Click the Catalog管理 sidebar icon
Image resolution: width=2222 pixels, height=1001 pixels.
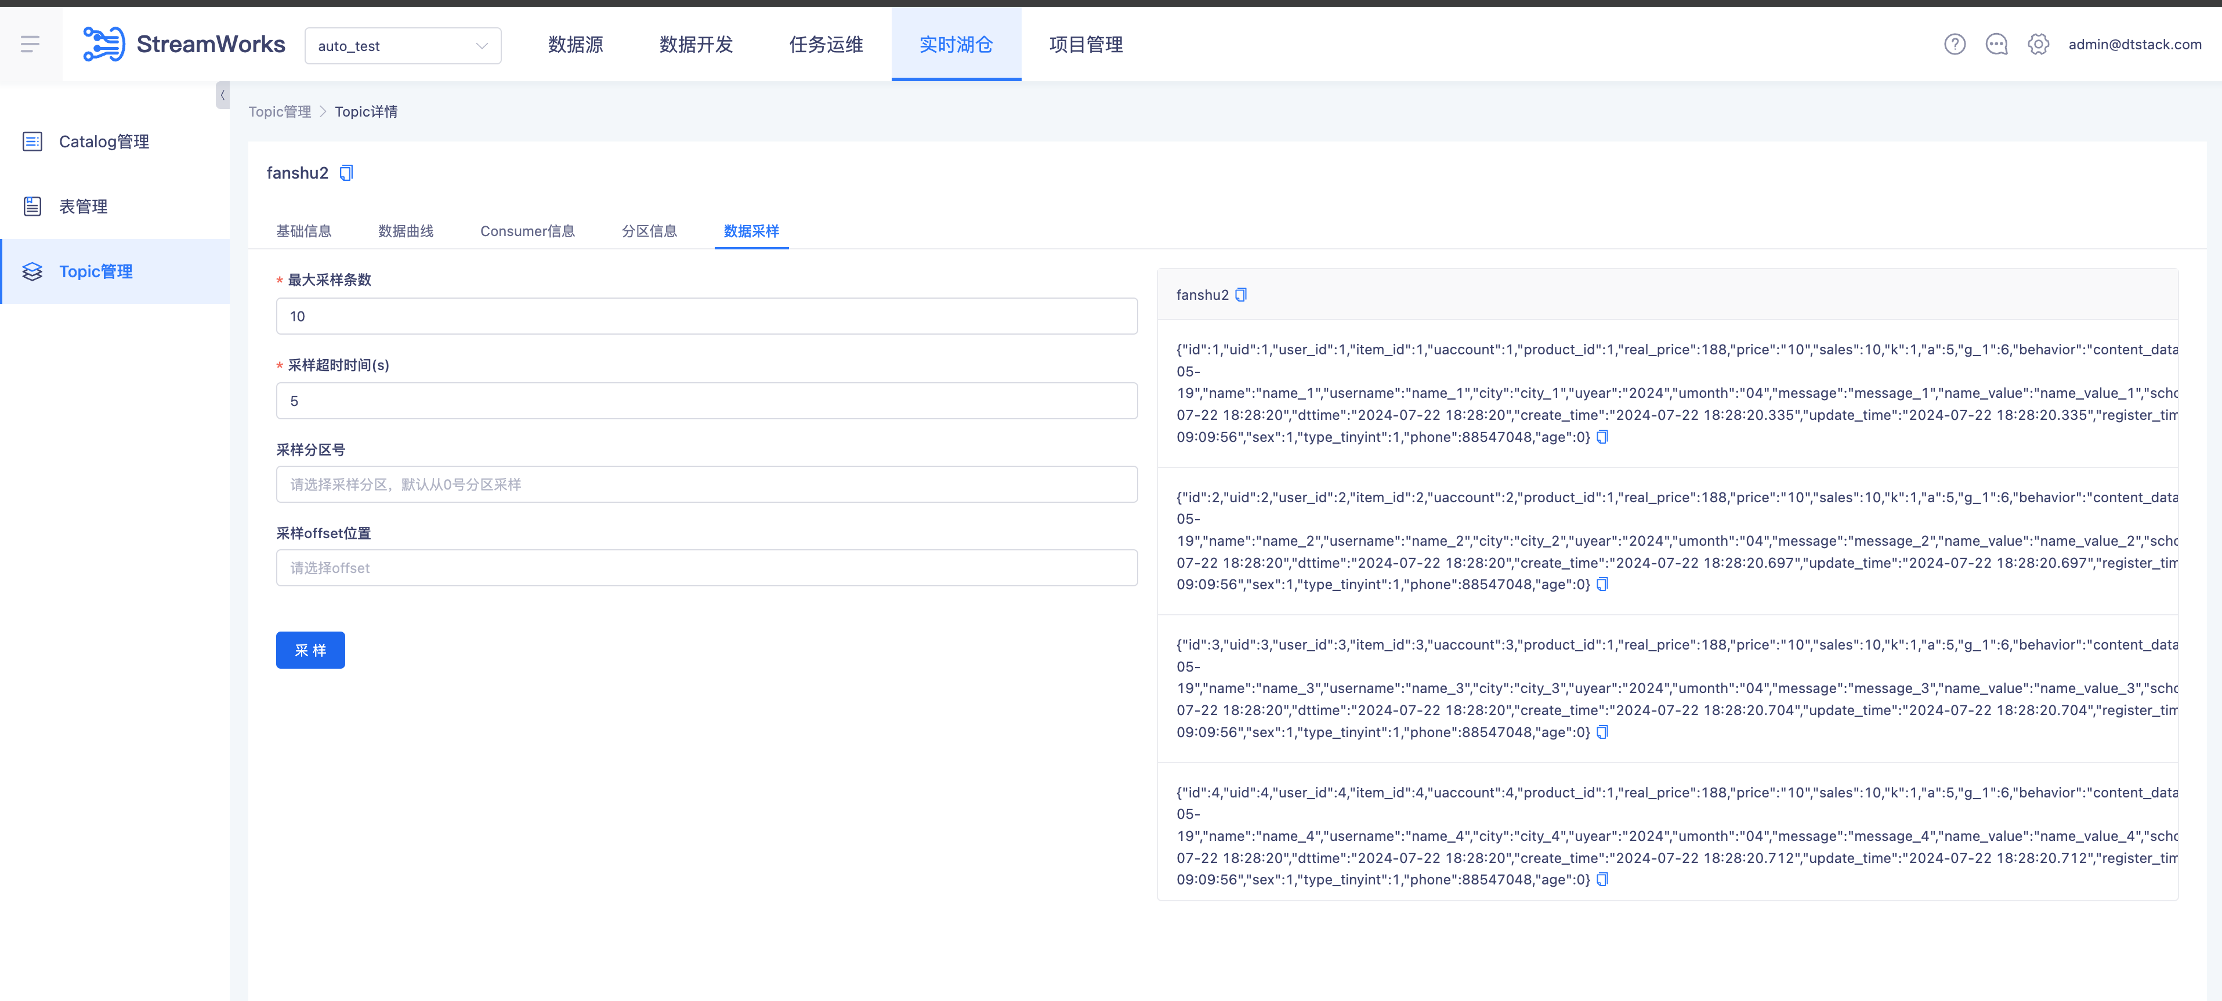click(32, 142)
